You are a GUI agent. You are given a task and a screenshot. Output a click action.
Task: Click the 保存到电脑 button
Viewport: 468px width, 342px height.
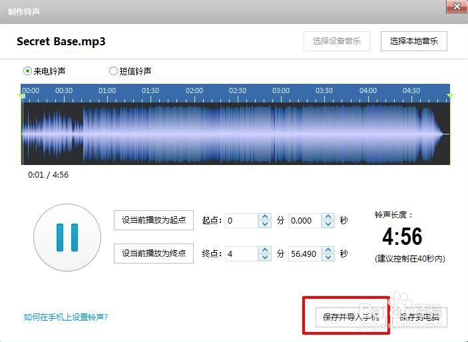(x=419, y=317)
